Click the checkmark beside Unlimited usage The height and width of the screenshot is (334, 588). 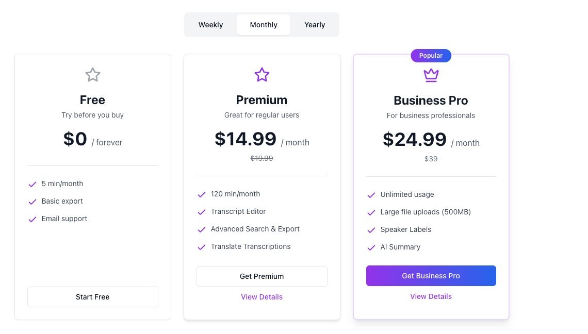[x=371, y=195]
